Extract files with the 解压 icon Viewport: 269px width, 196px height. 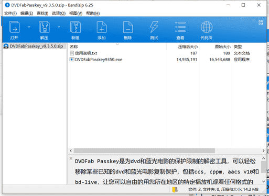click(x=44, y=30)
